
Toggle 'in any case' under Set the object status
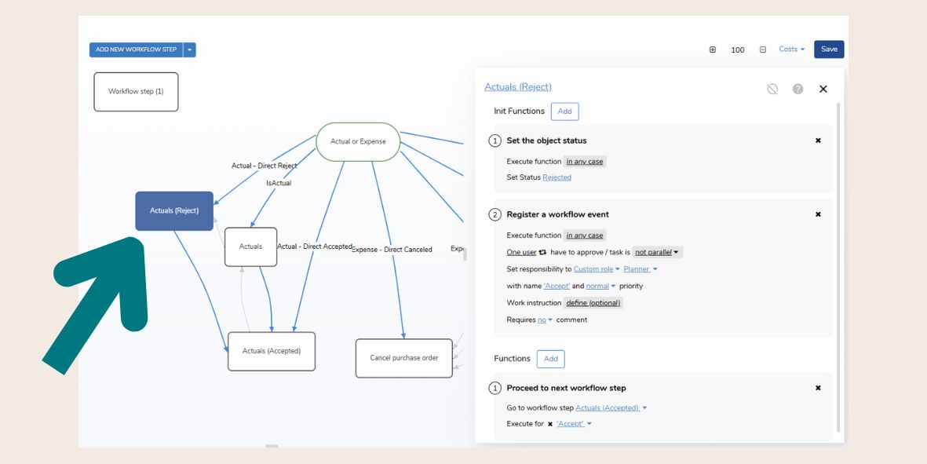coord(585,162)
